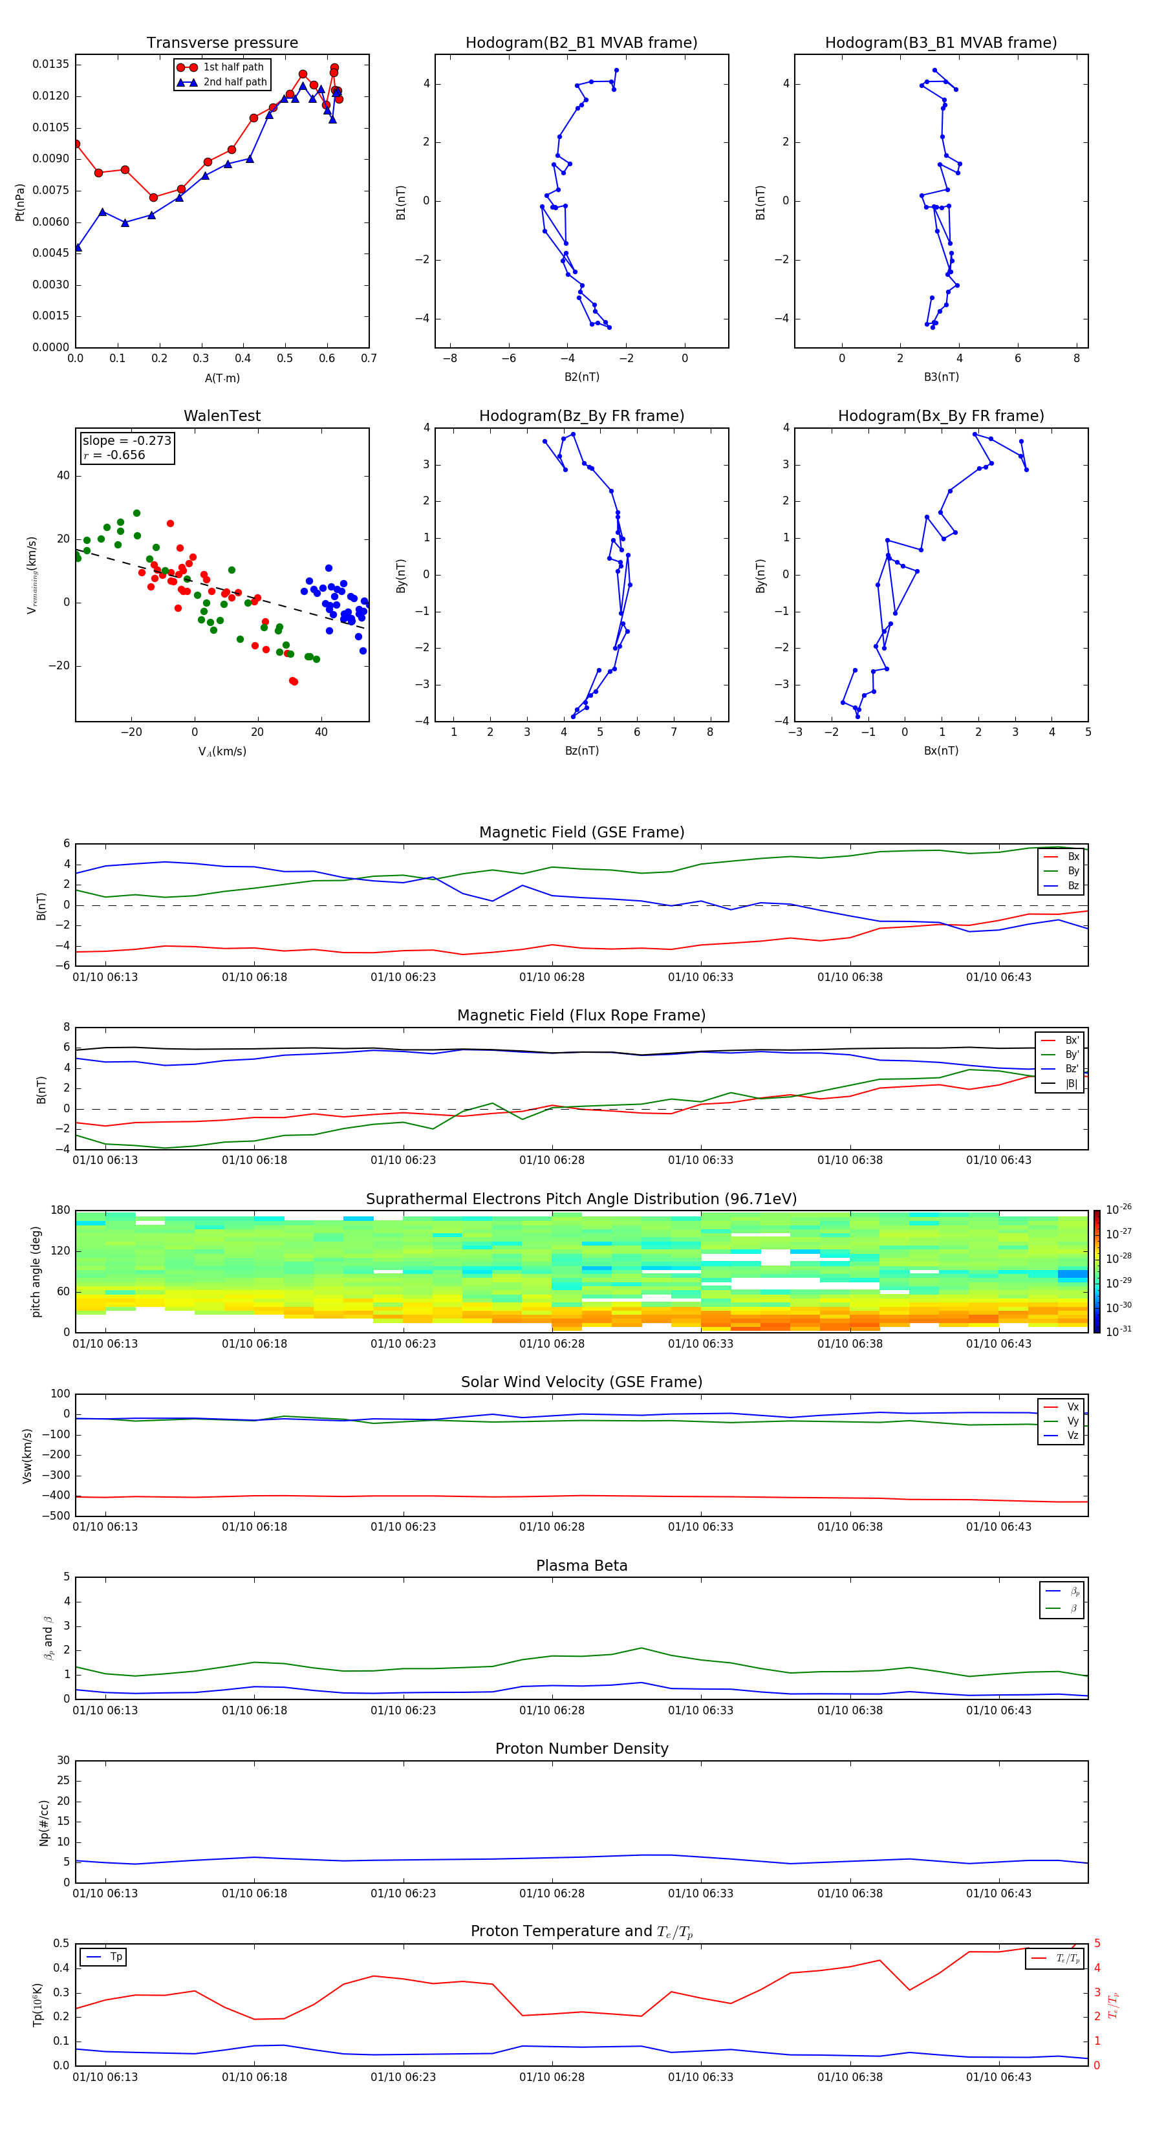
Task: Click the 'r = -0.656' annotation
Action: pos(114,455)
